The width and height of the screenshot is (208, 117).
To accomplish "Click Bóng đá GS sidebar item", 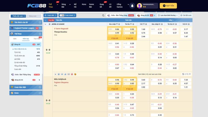I will click(x=26, y=80).
